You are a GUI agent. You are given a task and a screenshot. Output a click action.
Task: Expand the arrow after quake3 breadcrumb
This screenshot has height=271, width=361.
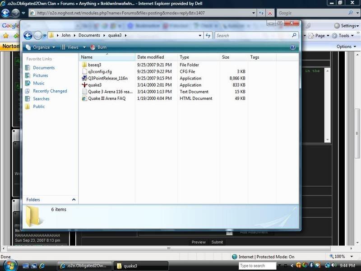point(126,35)
